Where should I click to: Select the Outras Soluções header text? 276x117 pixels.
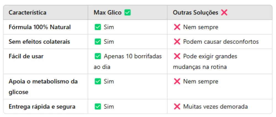tap(195, 13)
